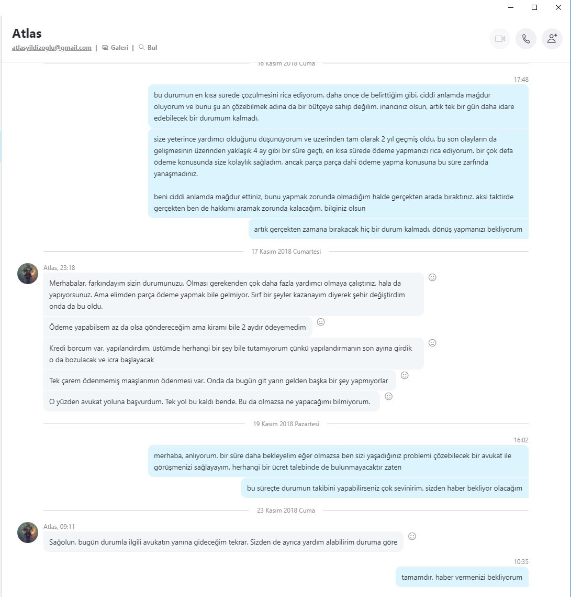
Task: Add reaction to "Merhabalar, farkındayım" message
Action: tap(432, 277)
